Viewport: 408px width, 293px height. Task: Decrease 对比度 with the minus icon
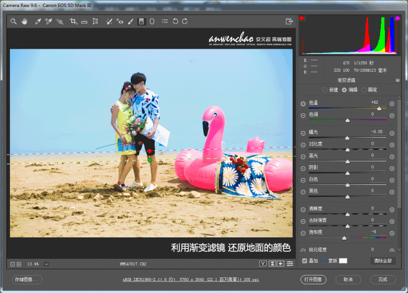[303, 145]
